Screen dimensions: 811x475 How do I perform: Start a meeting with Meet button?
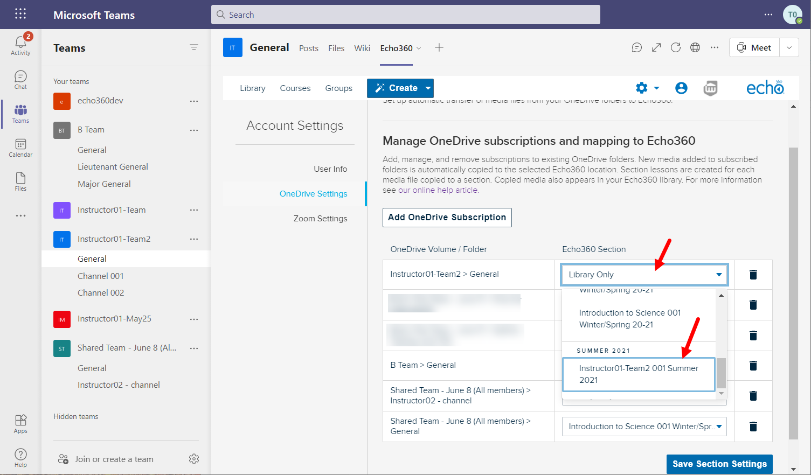point(754,47)
